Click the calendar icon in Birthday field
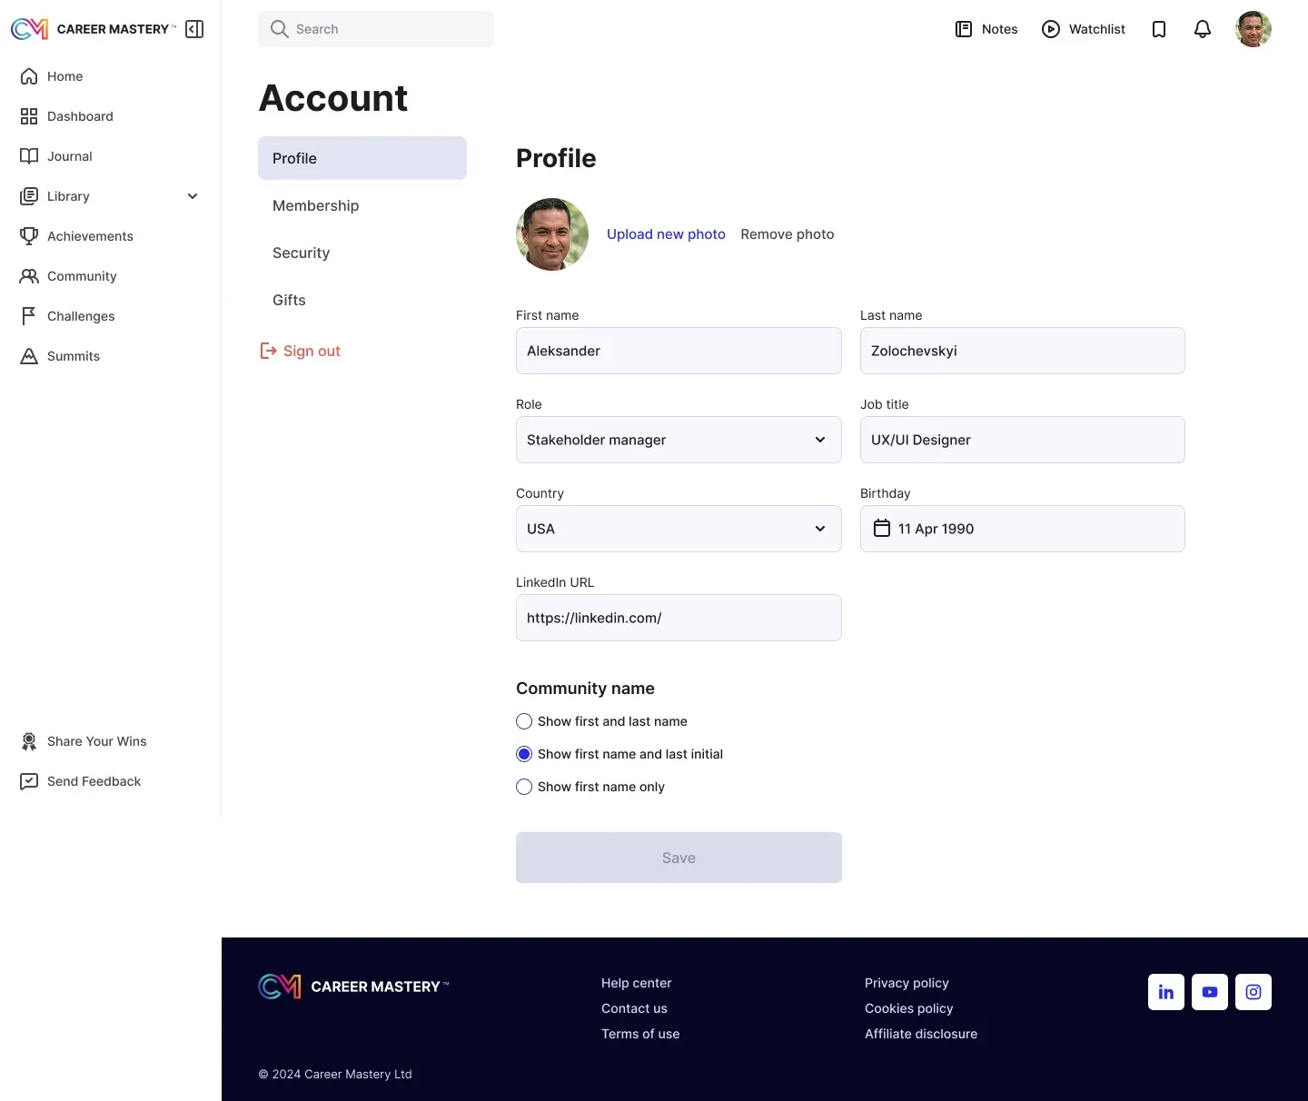Viewport: 1308px width, 1101px height. pyautogui.click(x=882, y=529)
